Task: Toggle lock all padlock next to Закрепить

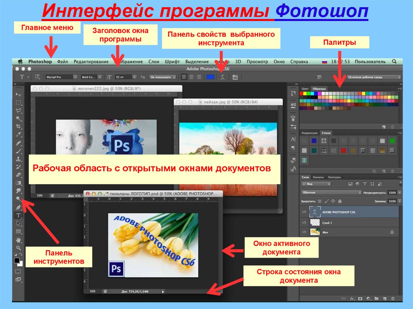Action: [340, 201]
